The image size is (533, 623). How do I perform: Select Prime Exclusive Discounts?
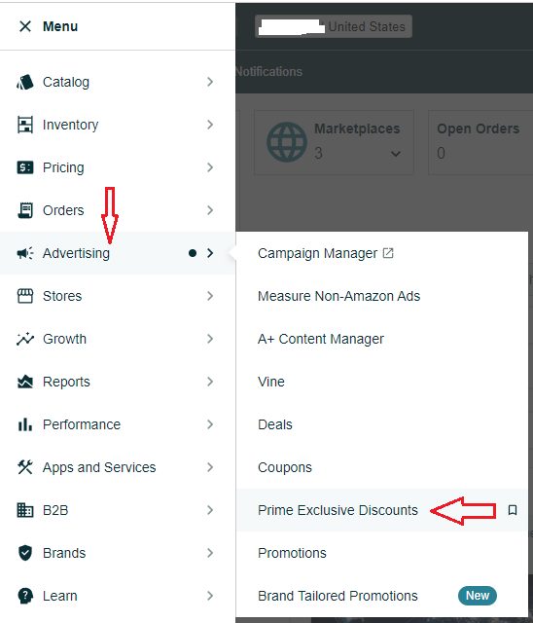point(338,510)
